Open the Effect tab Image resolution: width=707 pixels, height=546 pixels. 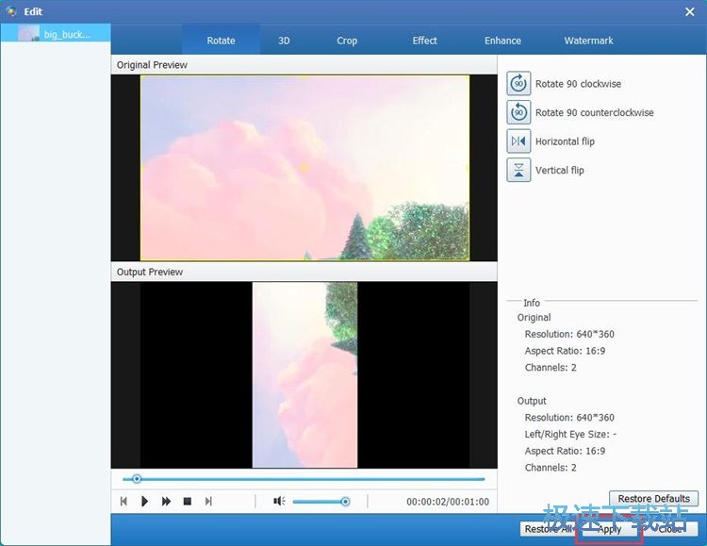424,41
